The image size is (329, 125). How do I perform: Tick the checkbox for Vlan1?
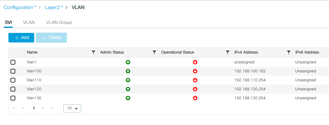(13, 62)
